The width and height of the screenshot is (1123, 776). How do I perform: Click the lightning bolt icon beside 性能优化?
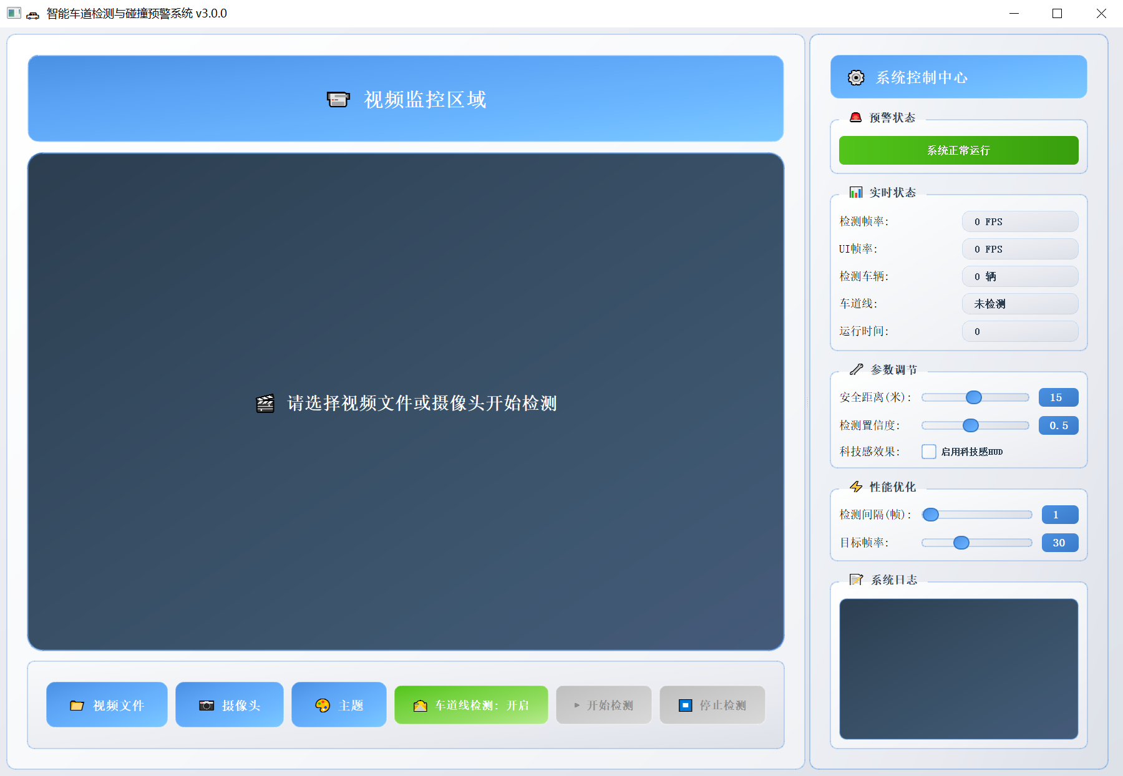(856, 487)
